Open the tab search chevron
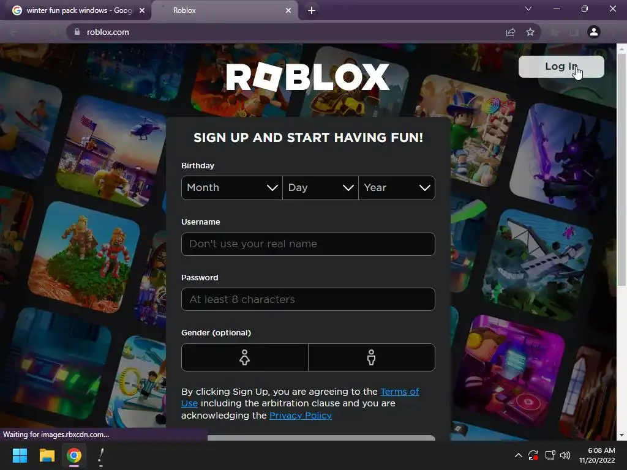 (528, 9)
